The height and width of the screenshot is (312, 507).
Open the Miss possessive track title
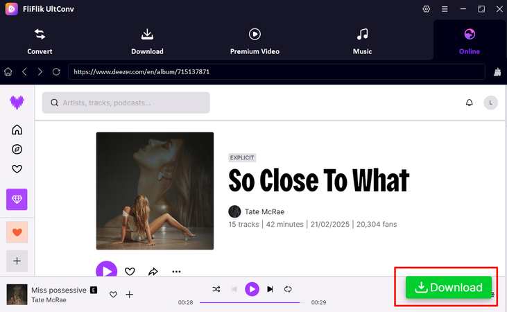coord(59,290)
